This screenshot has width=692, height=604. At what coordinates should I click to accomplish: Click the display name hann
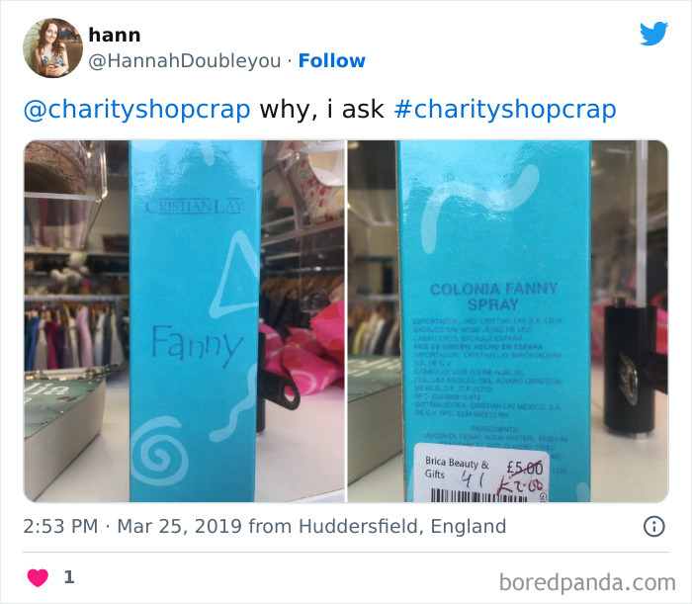pyautogui.click(x=115, y=35)
